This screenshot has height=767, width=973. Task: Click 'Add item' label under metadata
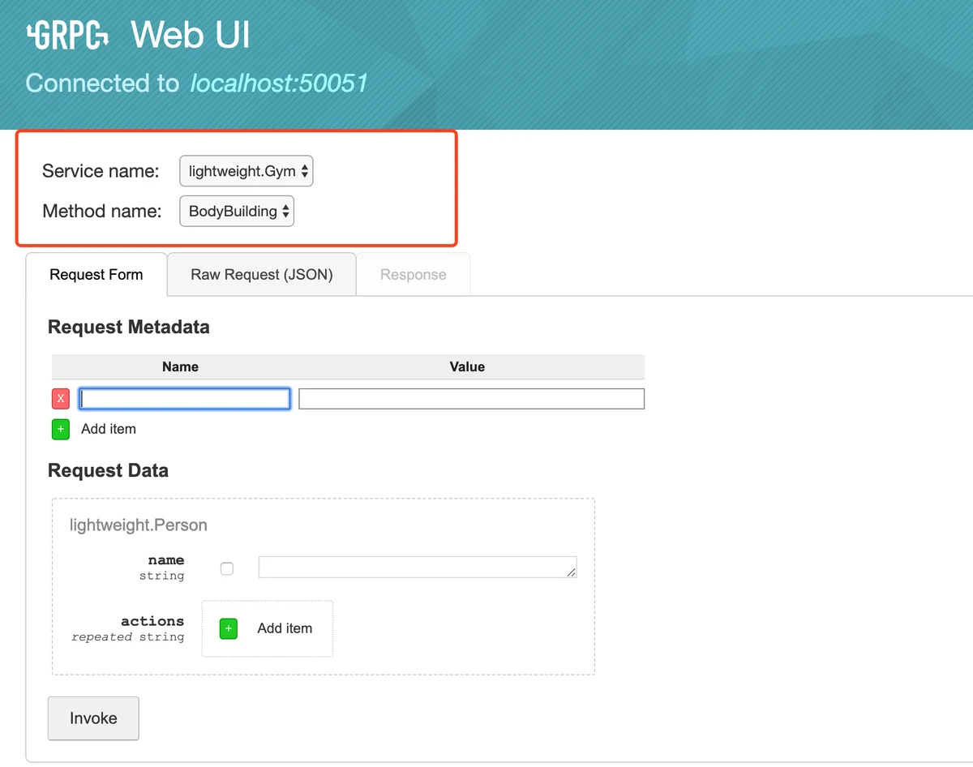coord(109,429)
